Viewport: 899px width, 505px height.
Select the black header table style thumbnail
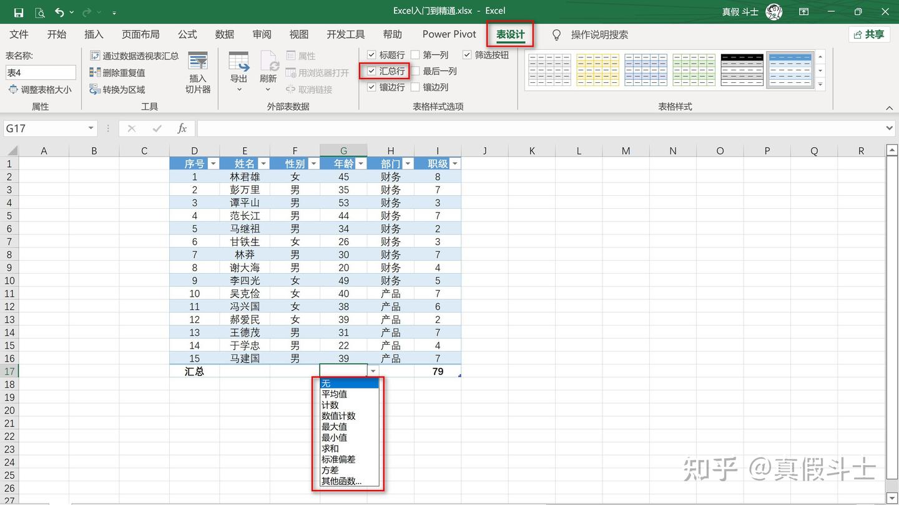pyautogui.click(x=742, y=70)
